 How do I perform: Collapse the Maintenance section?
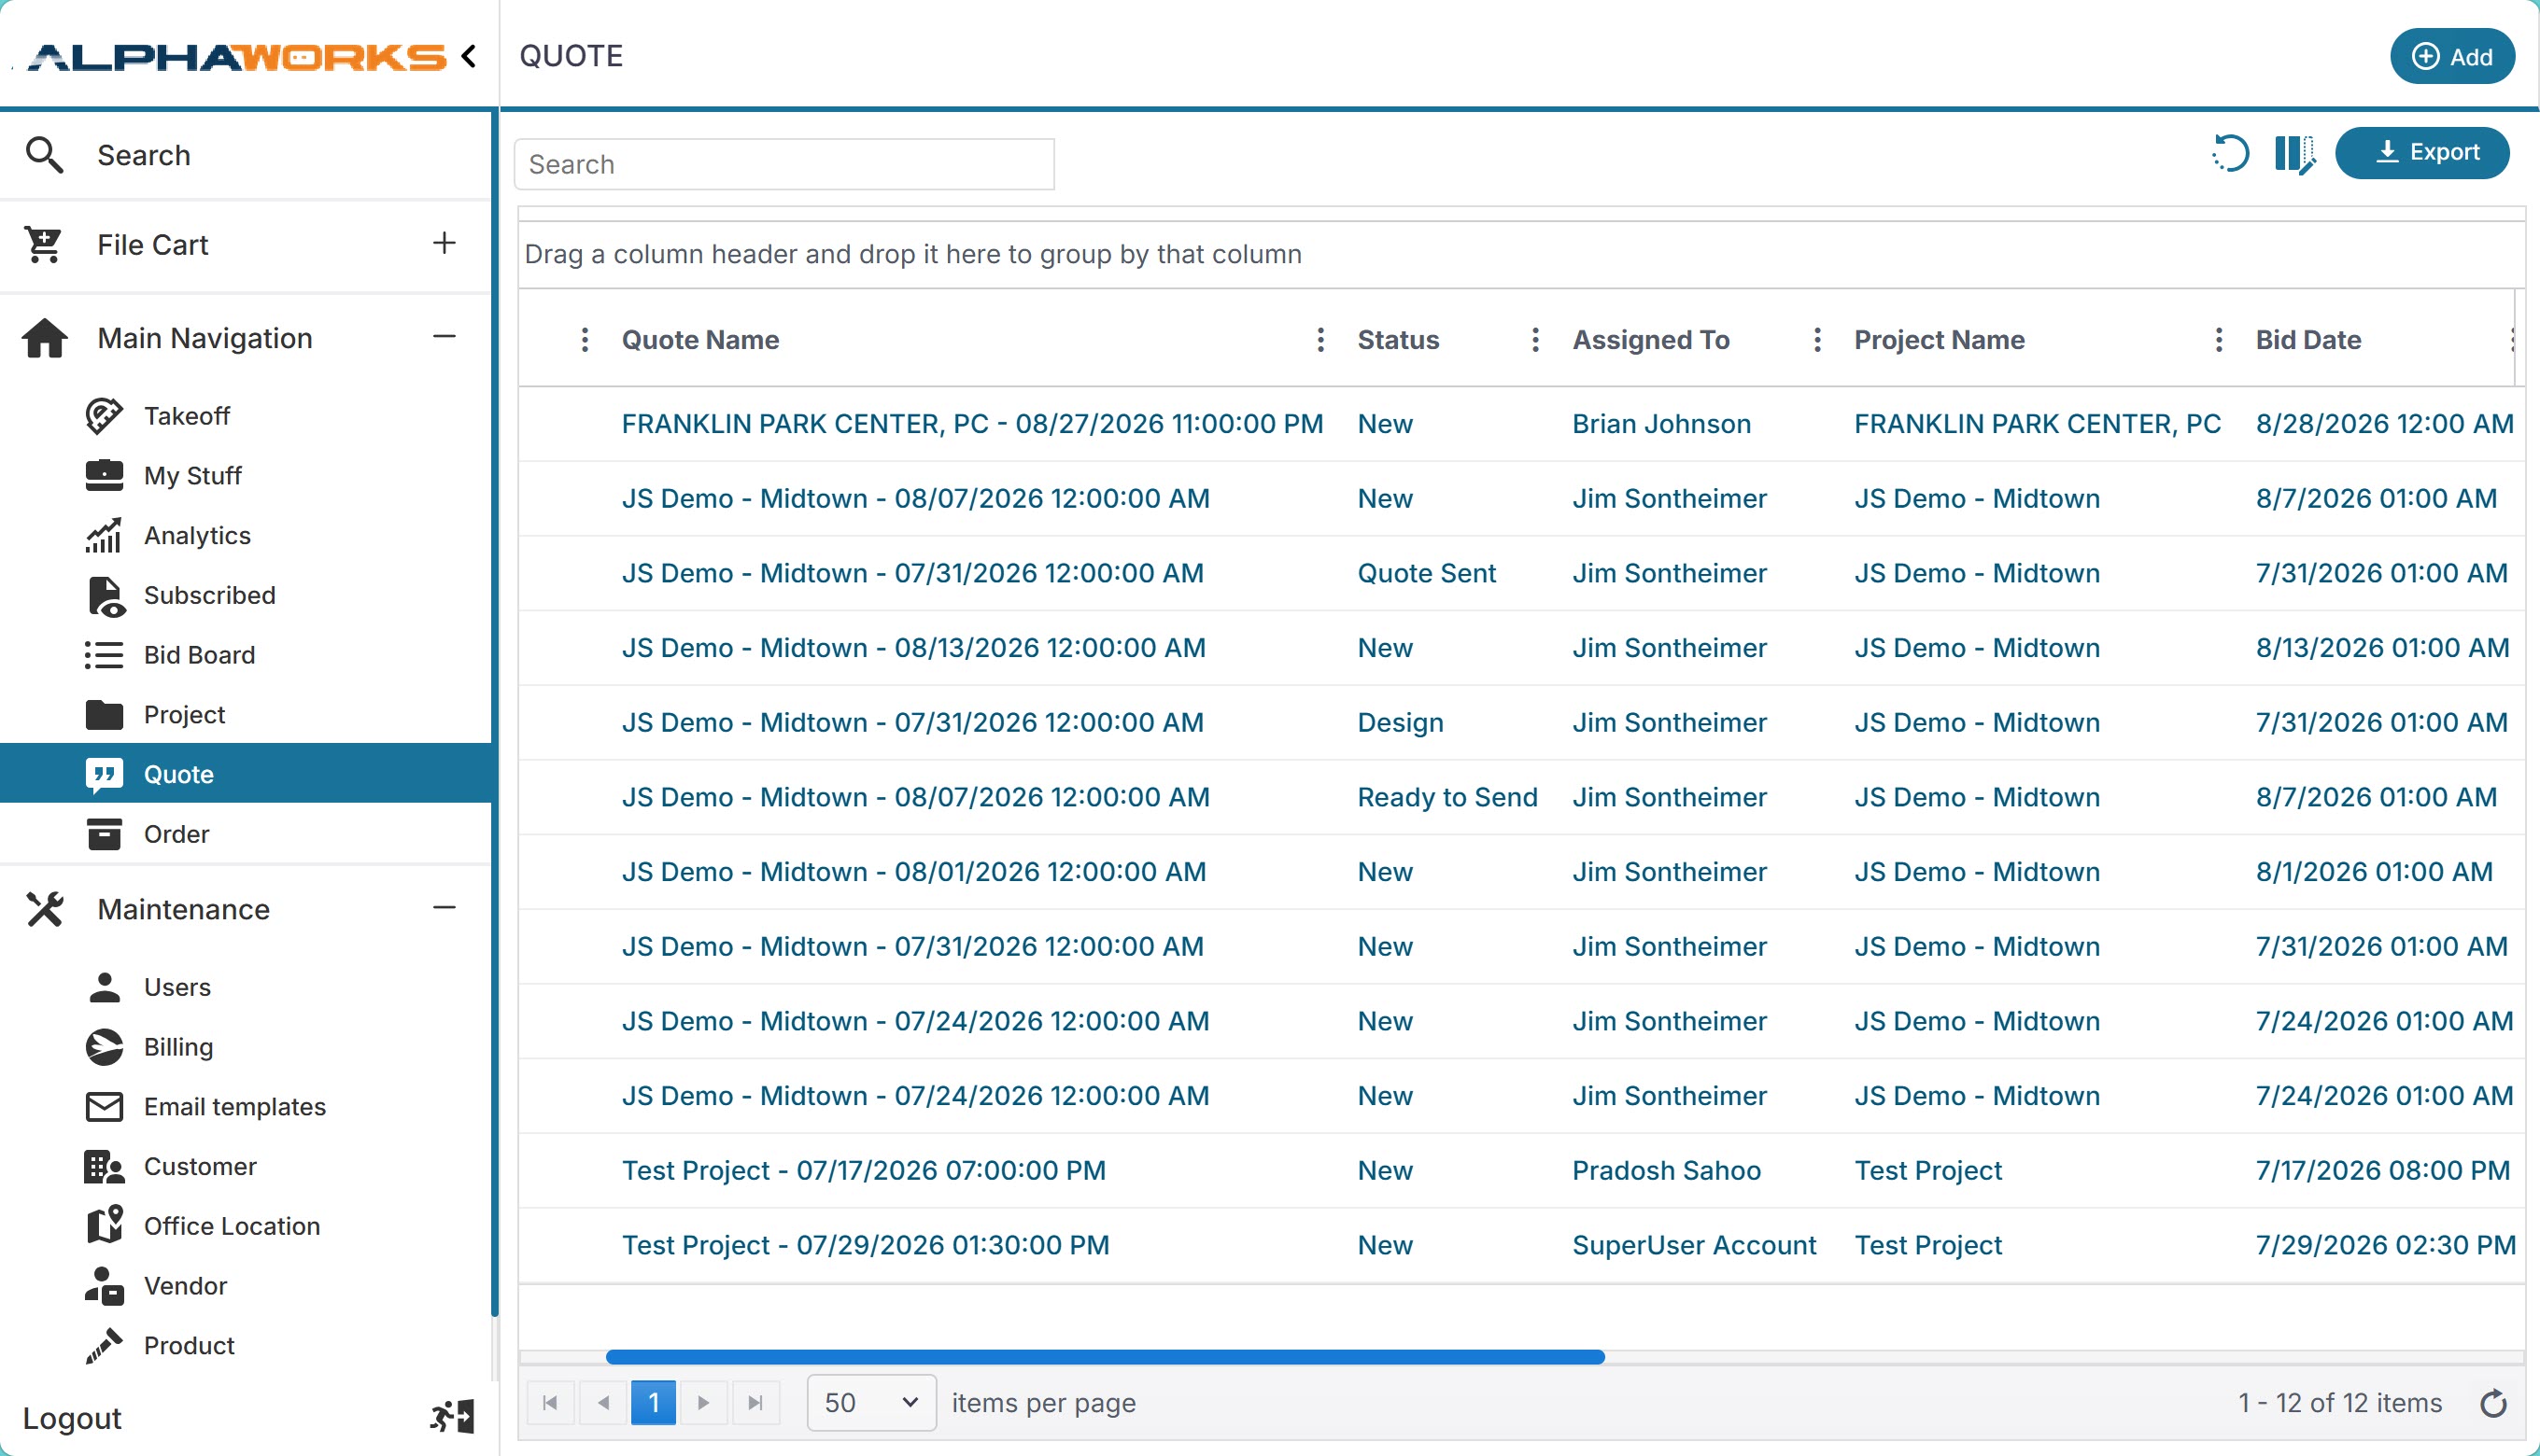pyautogui.click(x=444, y=908)
